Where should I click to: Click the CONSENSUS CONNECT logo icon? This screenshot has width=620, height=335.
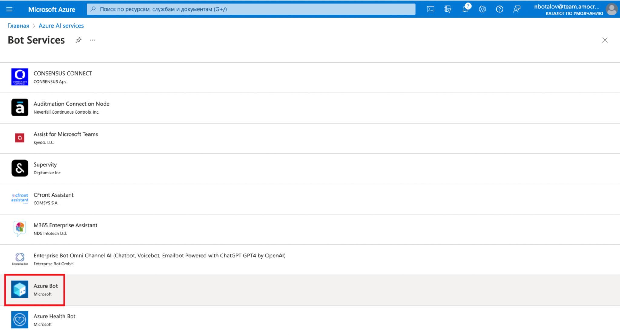20,77
